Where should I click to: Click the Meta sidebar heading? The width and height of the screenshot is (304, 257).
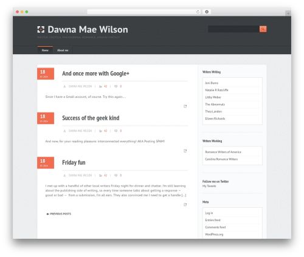pyautogui.click(x=206, y=202)
